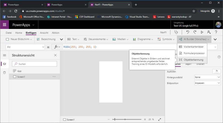Viewport: 223px width, 123px height.
Task: Switch to the Regeln properties tab
Action: (188, 64)
